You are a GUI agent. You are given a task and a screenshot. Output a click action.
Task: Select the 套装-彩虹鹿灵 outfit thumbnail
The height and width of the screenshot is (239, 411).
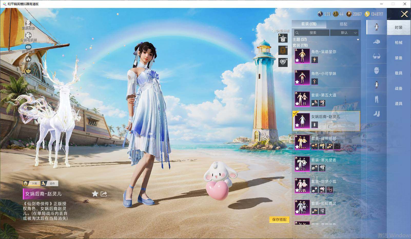click(x=302, y=207)
